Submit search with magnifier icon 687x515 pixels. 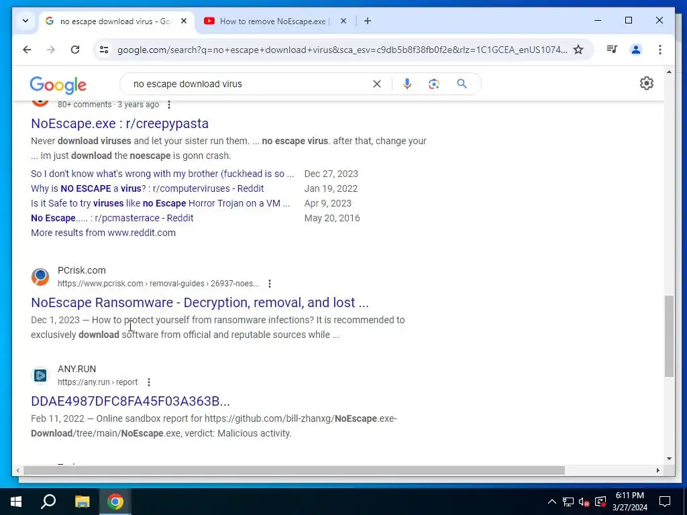pyautogui.click(x=462, y=84)
